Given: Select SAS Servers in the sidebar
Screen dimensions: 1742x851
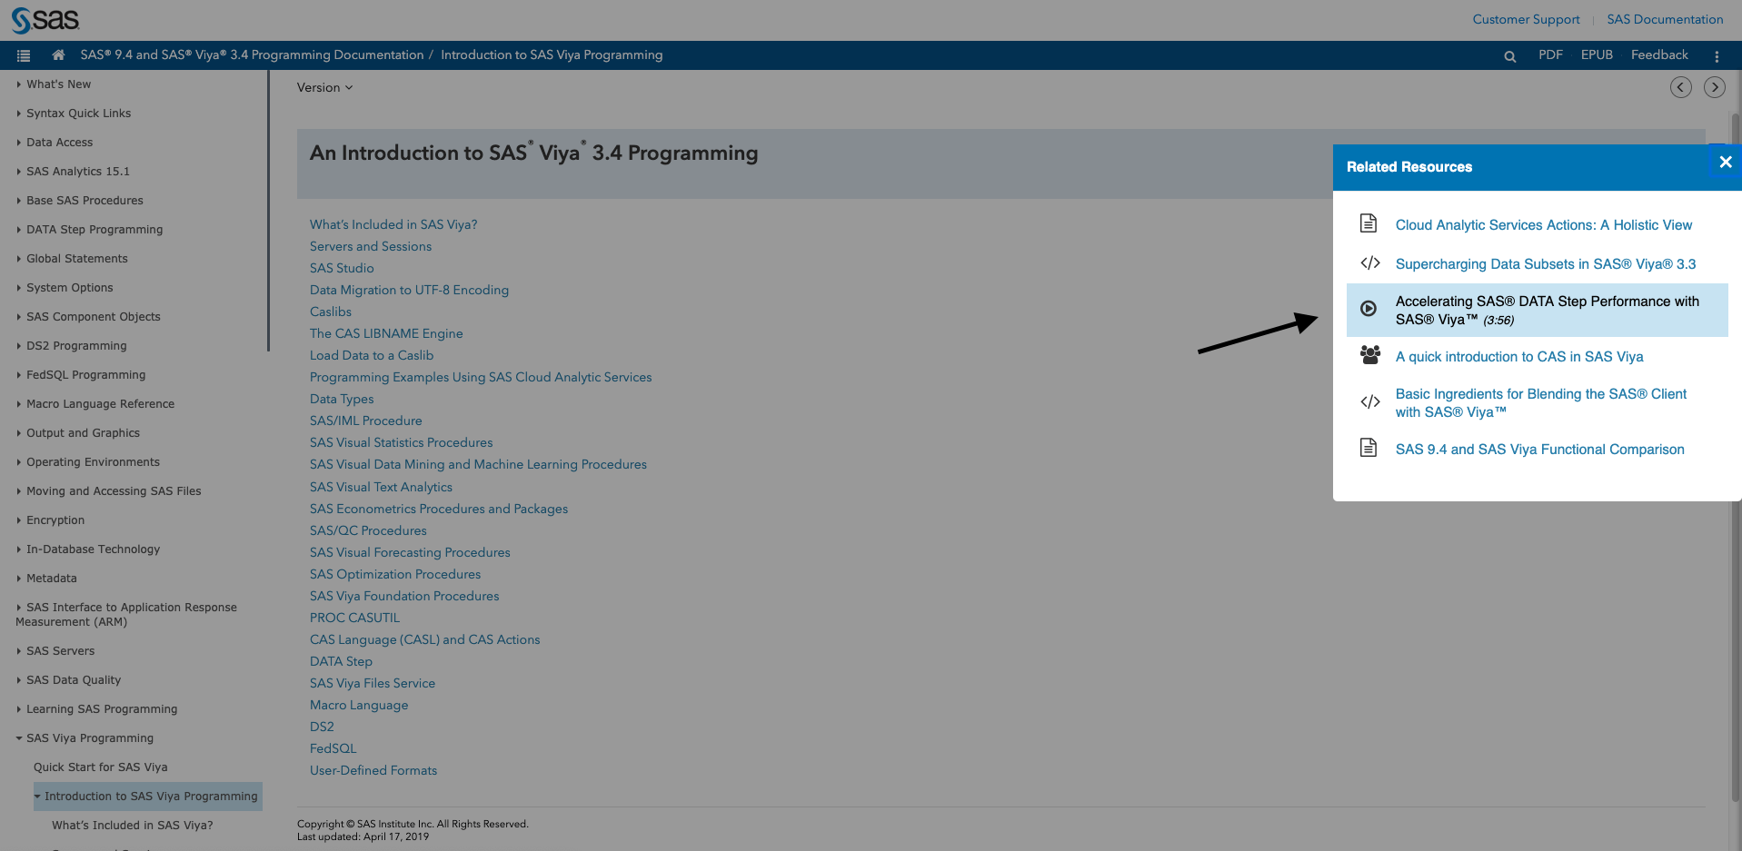Looking at the screenshot, I should tap(60, 651).
